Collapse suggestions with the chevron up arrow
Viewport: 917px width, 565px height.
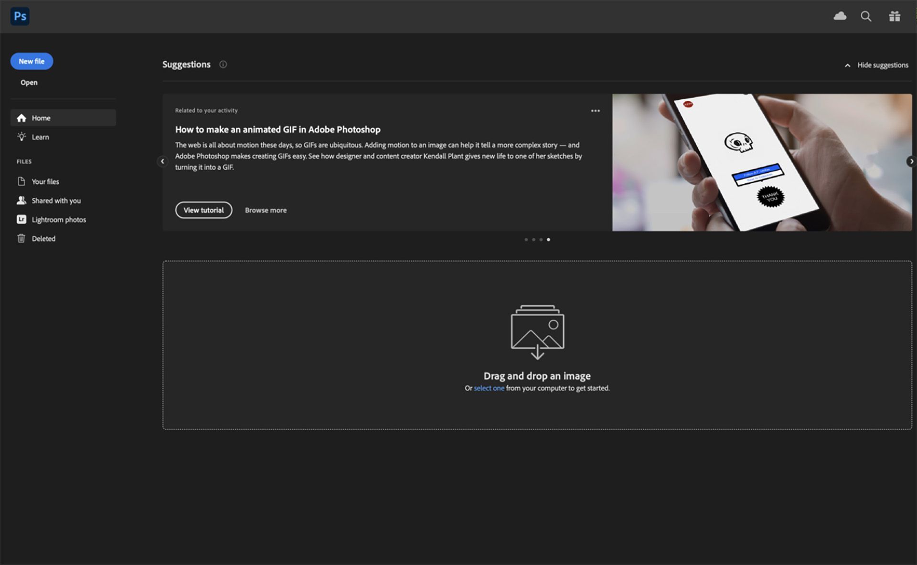(847, 65)
